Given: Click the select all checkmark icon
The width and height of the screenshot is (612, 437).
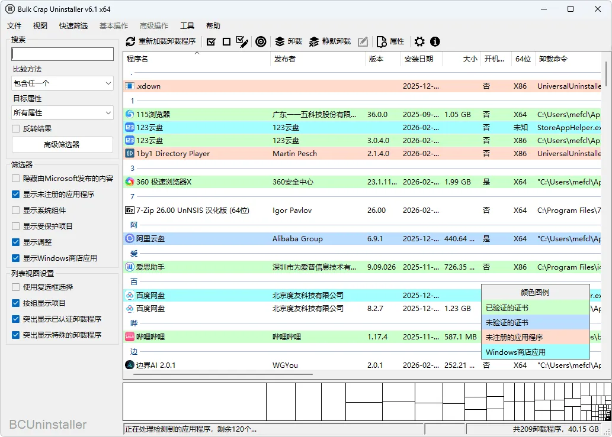Looking at the screenshot, I should (x=211, y=41).
